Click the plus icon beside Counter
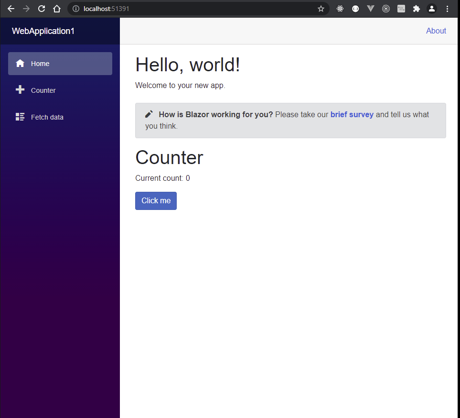Viewport: 460px width, 418px height. tap(20, 90)
